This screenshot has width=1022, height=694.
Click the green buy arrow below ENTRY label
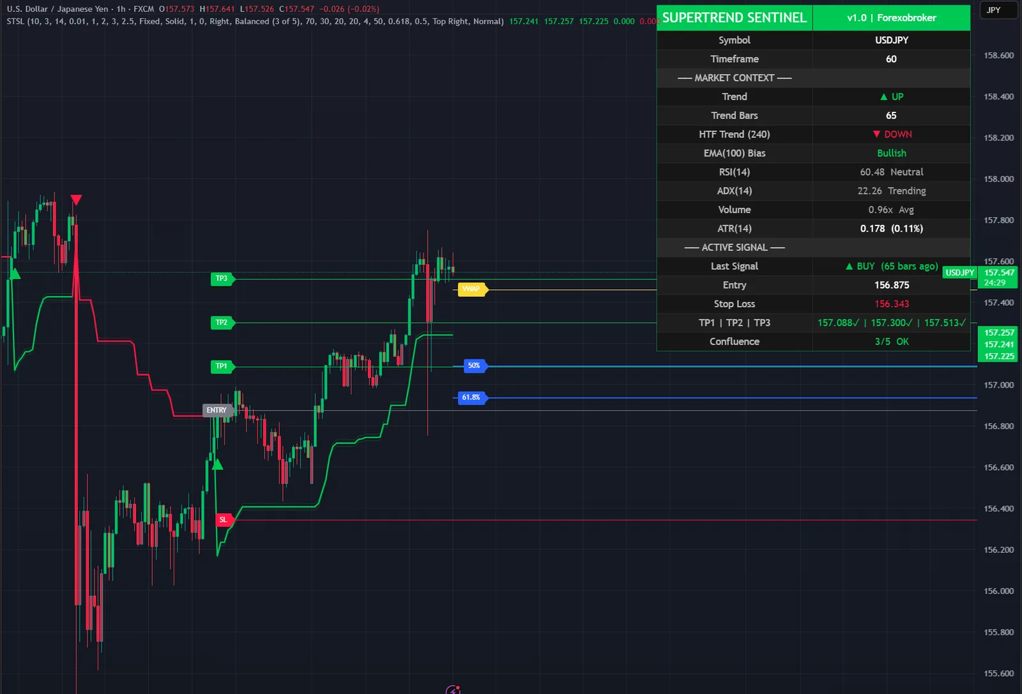click(217, 464)
